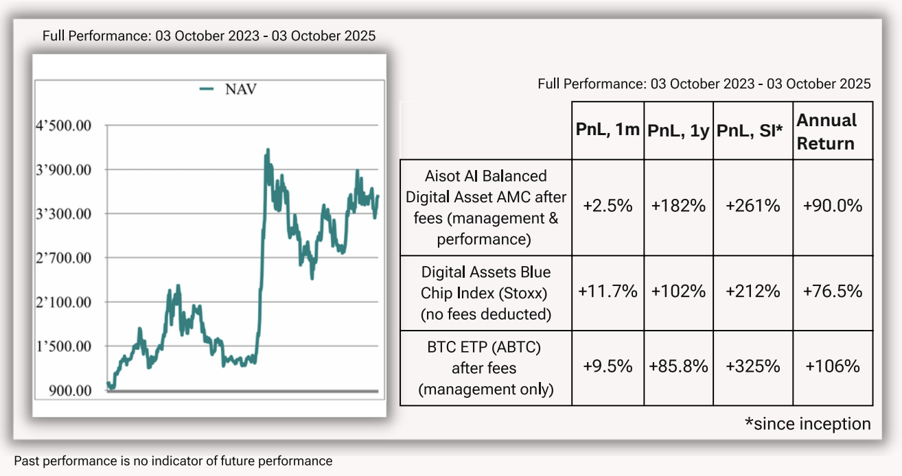Click the +182% cell

(678, 206)
